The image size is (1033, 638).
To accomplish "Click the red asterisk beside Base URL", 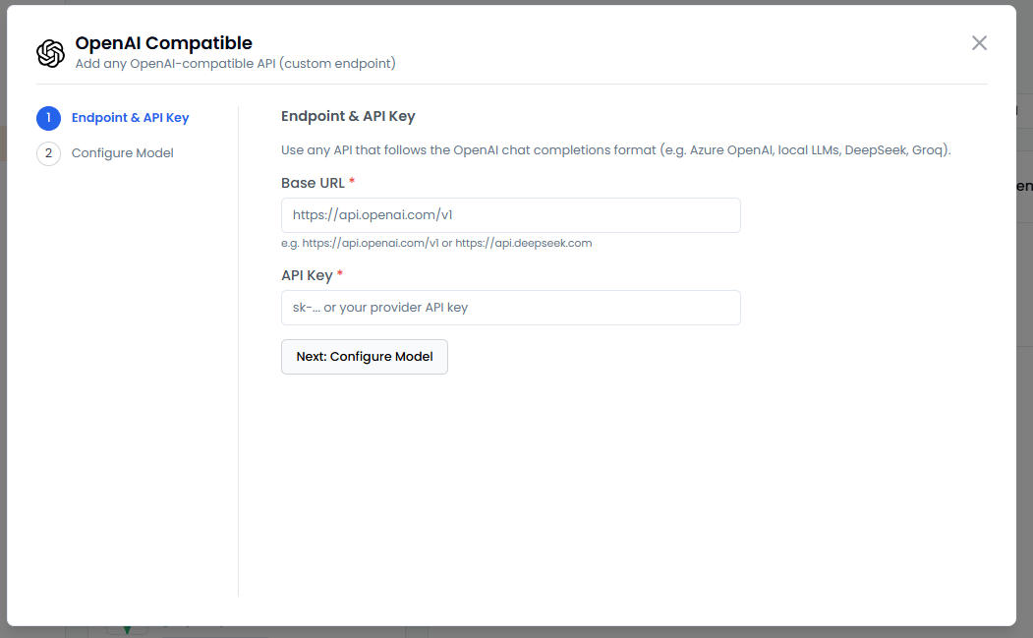I will coord(352,184).
